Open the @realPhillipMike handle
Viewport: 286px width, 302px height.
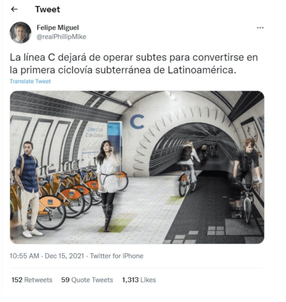pos(61,37)
